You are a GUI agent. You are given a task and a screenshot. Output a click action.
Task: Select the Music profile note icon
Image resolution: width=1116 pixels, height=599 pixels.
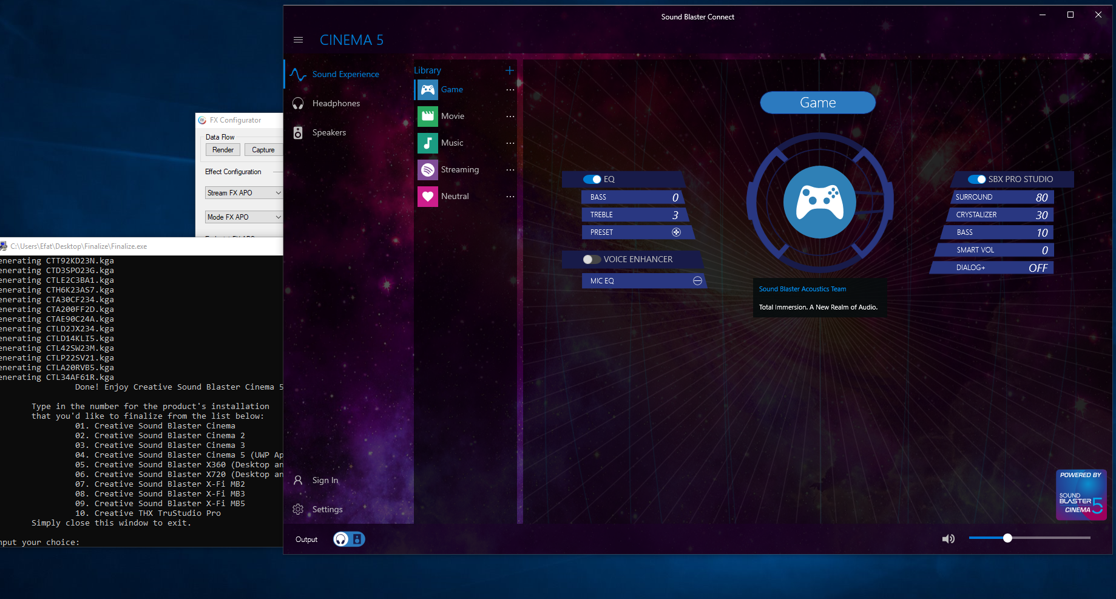pos(428,143)
